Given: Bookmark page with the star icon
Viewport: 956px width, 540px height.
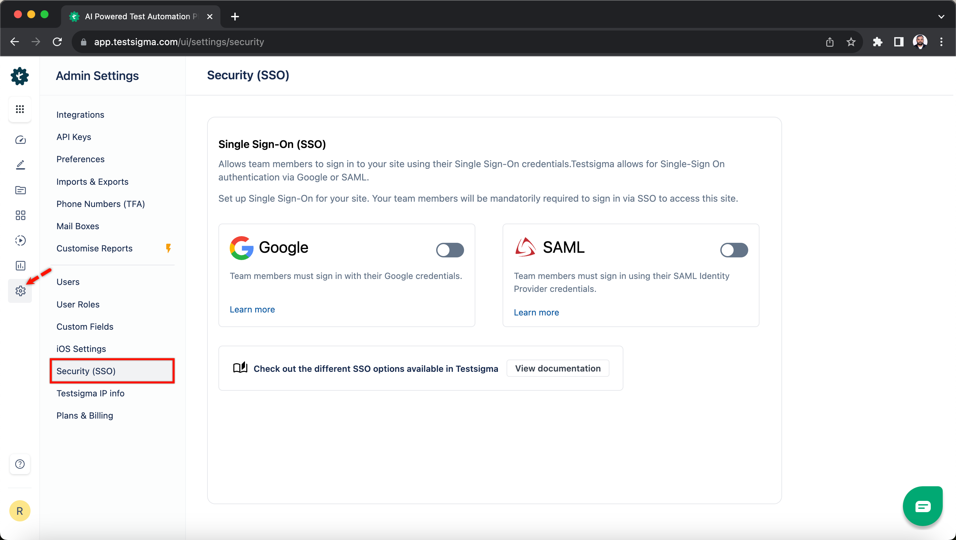Looking at the screenshot, I should (851, 42).
